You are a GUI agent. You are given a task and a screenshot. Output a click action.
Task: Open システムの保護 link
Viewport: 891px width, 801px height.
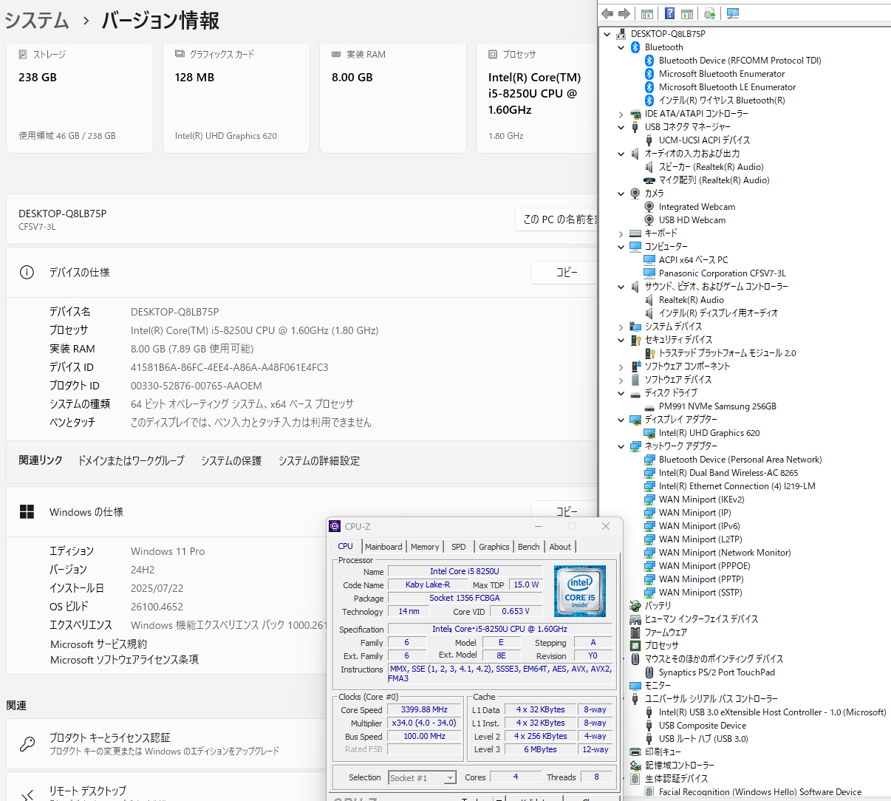[x=231, y=460]
